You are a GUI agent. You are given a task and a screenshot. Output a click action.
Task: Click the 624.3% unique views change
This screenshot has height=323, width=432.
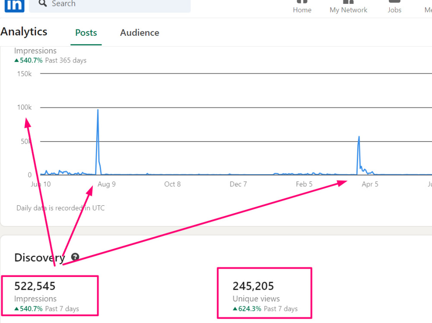tap(247, 309)
